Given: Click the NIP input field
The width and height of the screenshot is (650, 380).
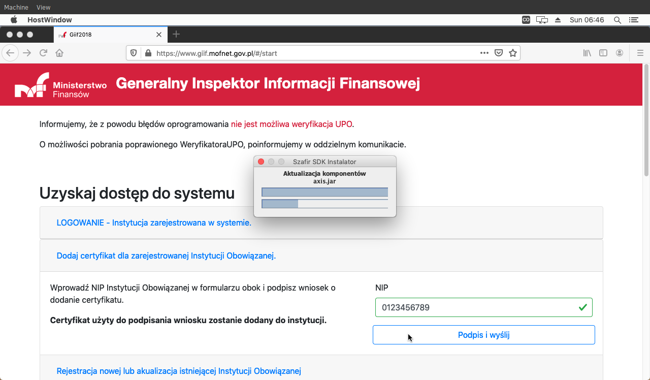Looking at the screenshot, I should (477, 307).
